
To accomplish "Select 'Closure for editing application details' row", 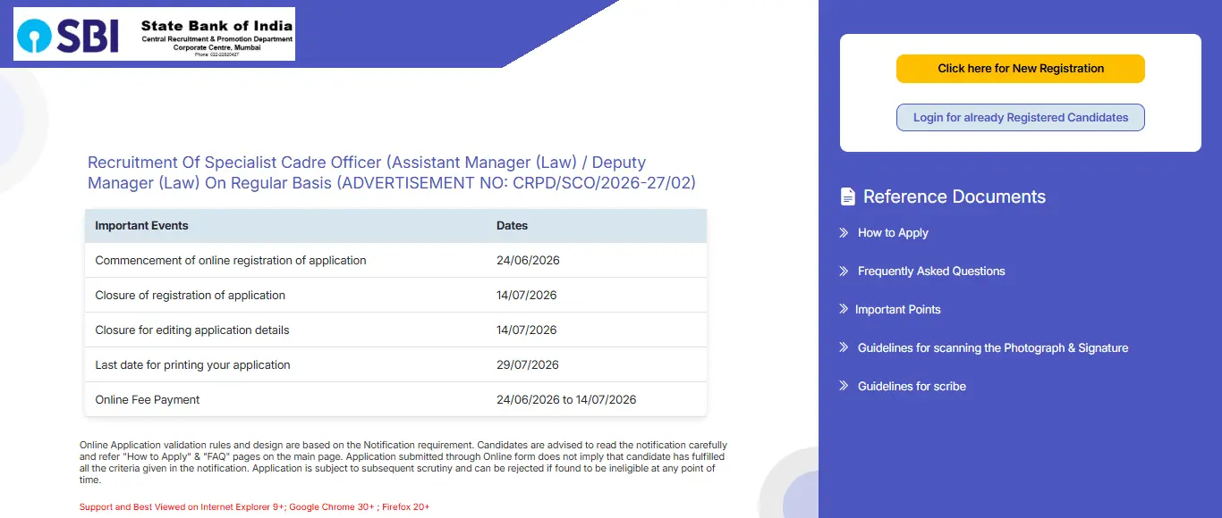I will coord(395,330).
